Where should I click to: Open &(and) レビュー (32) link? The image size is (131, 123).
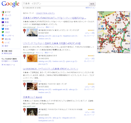pos(90,112)
